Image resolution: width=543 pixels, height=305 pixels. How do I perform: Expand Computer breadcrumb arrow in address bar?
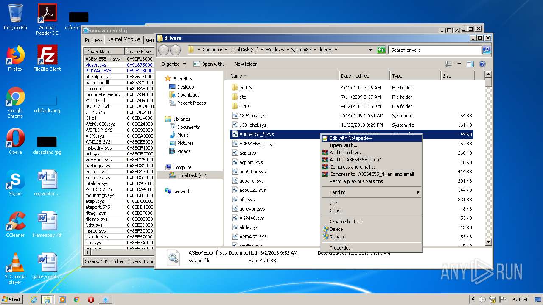pyautogui.click(x=226, y=50)
